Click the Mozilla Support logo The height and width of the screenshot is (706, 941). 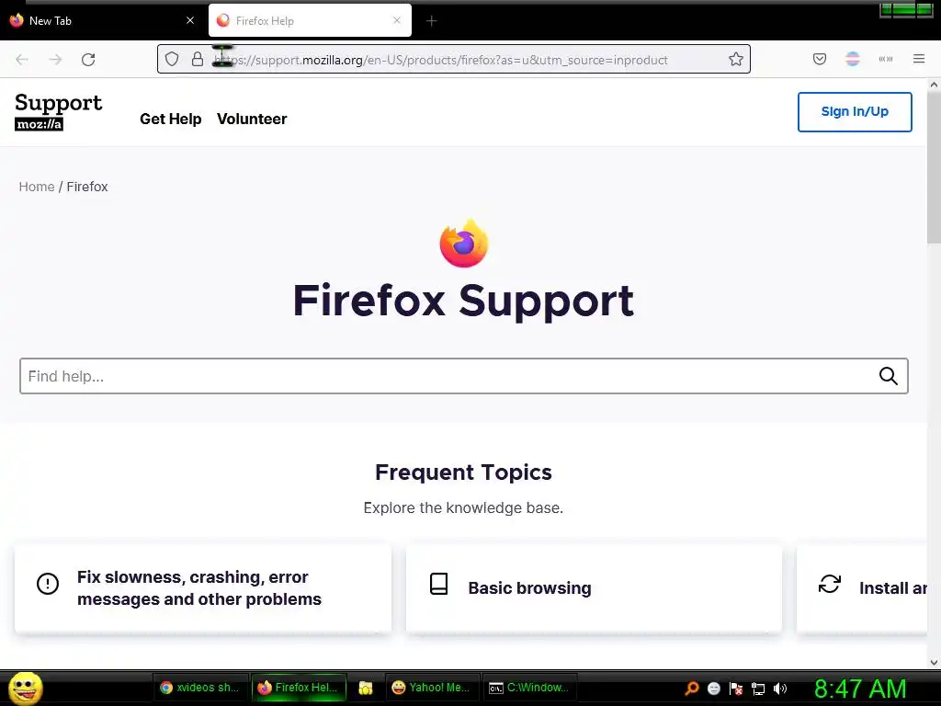[58, 111]
